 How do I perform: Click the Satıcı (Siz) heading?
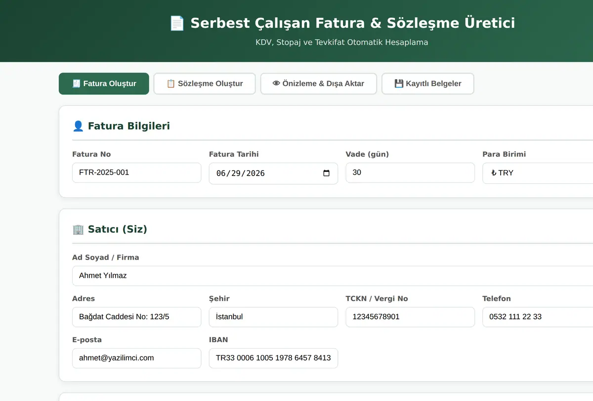pos(118,229)
